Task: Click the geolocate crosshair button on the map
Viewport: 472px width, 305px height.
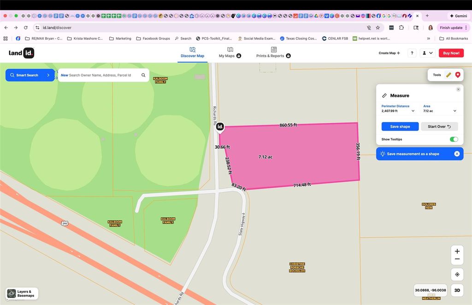Action: pos(457,274)
